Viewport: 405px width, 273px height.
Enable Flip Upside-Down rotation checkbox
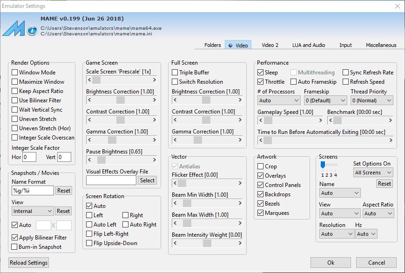tap(89, 243)
